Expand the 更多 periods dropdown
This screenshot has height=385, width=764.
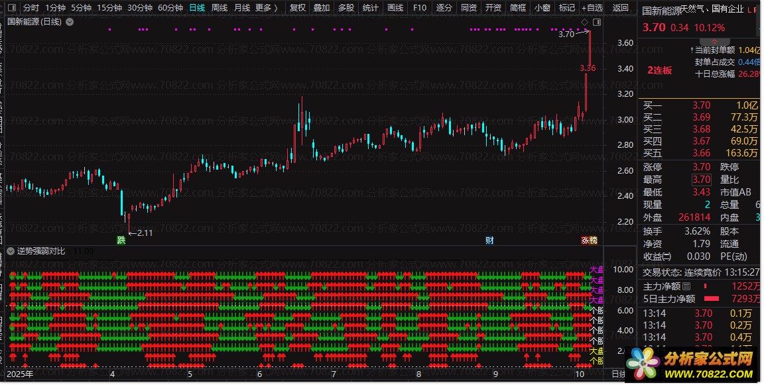pos(266,8)
